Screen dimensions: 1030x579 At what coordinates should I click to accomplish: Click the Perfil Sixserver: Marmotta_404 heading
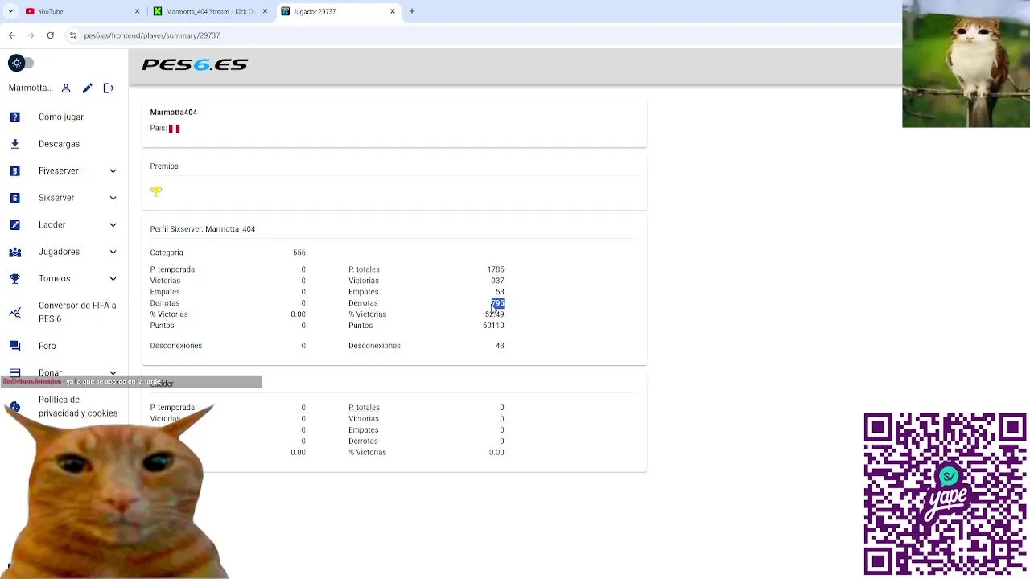(203, 229)
